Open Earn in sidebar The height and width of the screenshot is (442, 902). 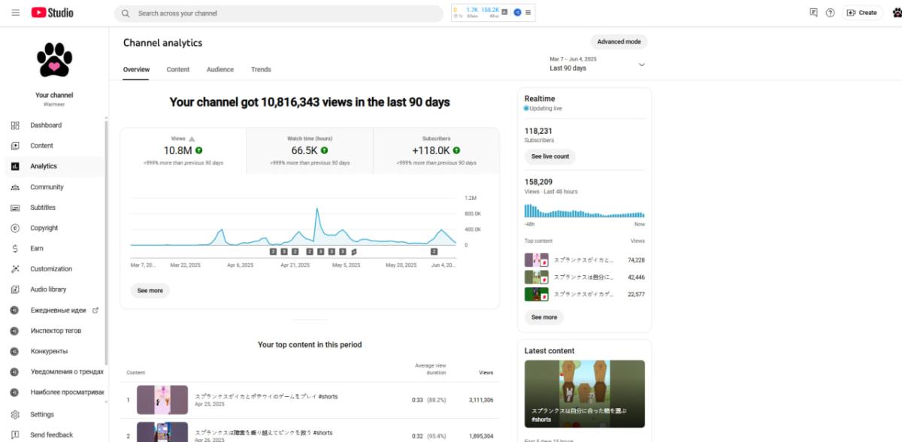(x=54, y=248)
